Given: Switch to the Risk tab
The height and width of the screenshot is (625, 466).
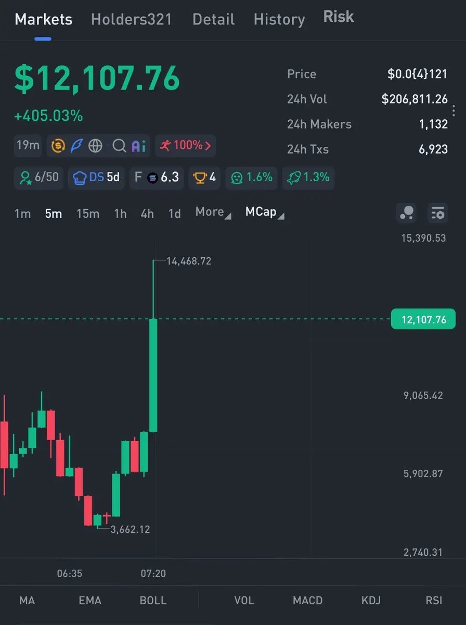Looking at the screenshot, I should coord(339,17).
